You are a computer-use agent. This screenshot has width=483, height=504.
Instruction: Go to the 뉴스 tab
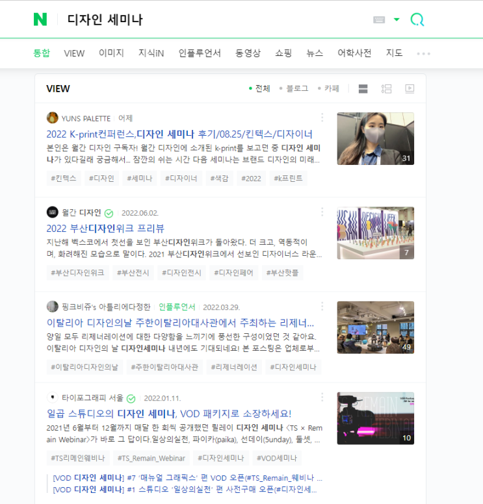(x=315, y=53)
